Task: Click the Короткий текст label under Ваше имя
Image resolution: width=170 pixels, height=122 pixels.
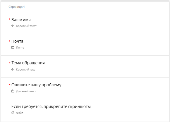Action: tap(26, 26)
